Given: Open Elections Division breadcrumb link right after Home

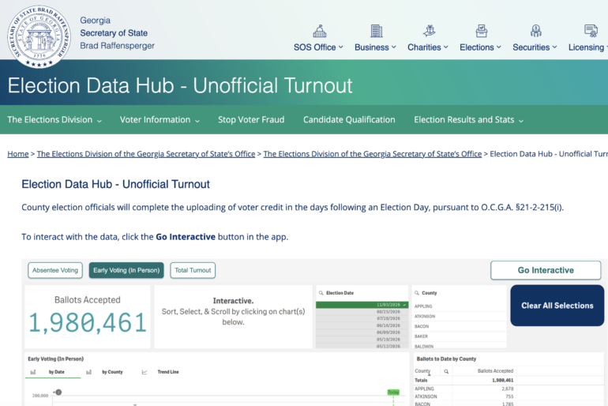Looking at the screenshot, I should 146,154.
